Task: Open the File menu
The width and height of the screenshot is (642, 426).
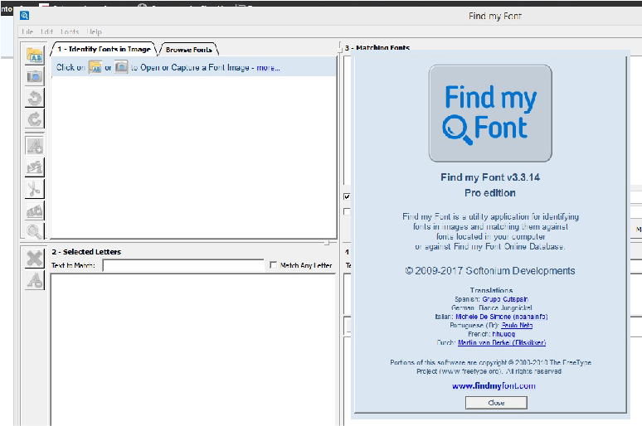Action: tap(27, 31)
